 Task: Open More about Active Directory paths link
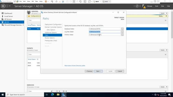point(75,65)
